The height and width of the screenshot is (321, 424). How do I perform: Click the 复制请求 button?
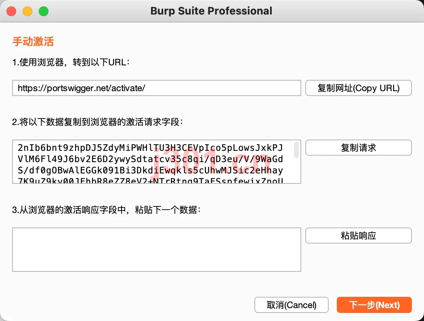358,148
